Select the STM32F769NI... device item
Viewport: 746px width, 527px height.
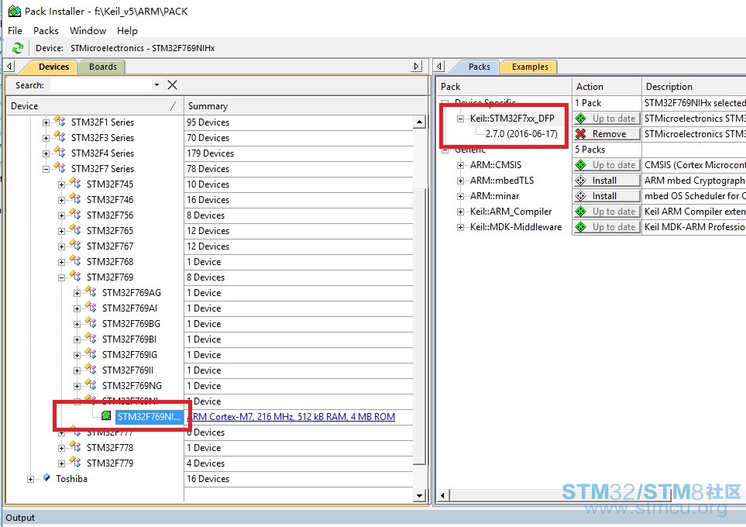click(149, 416)
